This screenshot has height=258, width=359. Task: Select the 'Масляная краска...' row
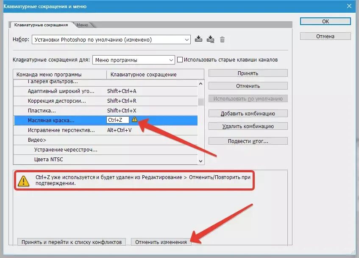106,120
